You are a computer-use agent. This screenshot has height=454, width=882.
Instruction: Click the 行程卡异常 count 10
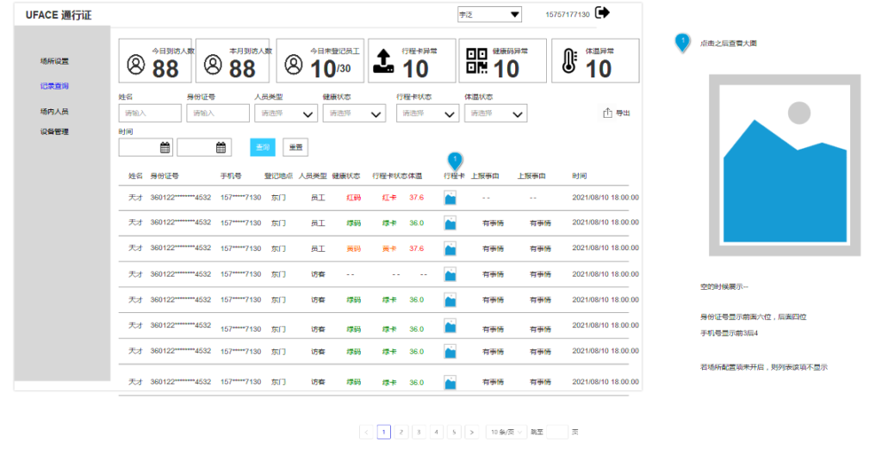pos(416,69)
